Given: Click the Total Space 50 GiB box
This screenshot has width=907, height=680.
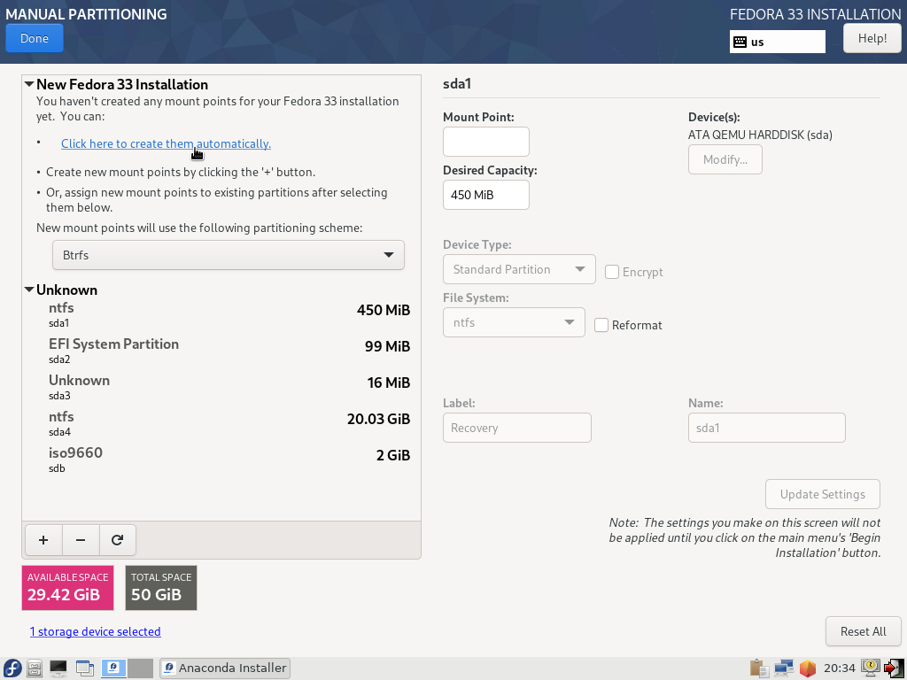Looking at the screenshot, I should [161, 588].
